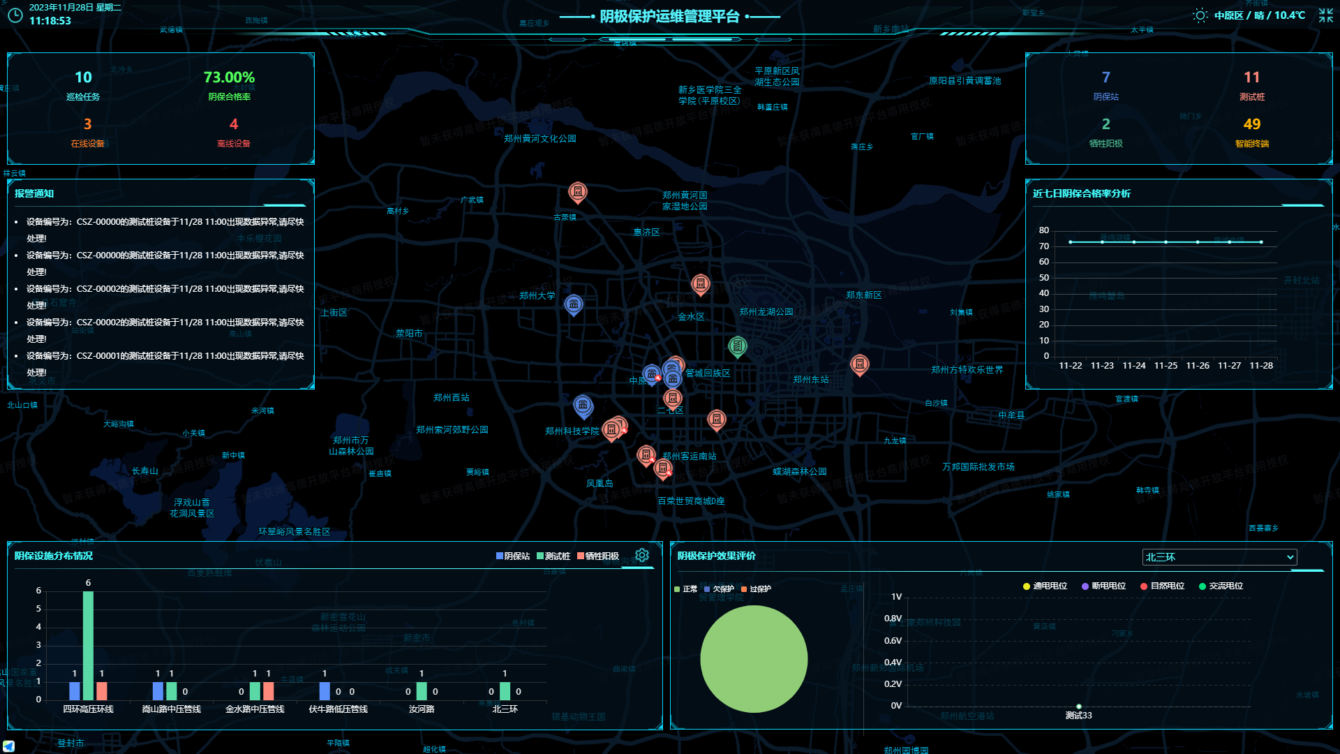This screenshot has height=754, width=1340.
Task: Click the 测试33 data point on potential chart
Action: (1079, 707)
